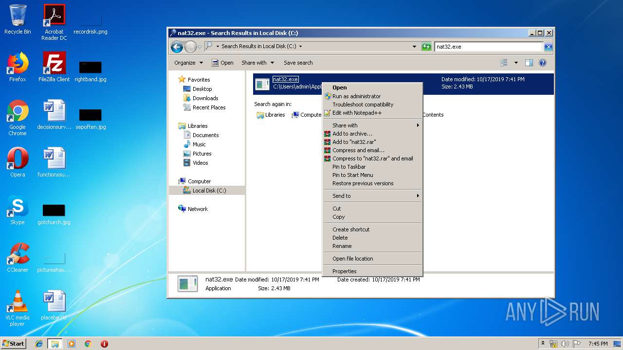The width and height of the screenshot is (623, 350).
Task: Open the Organize dropdown menu
Action: (x=188, y=63)
